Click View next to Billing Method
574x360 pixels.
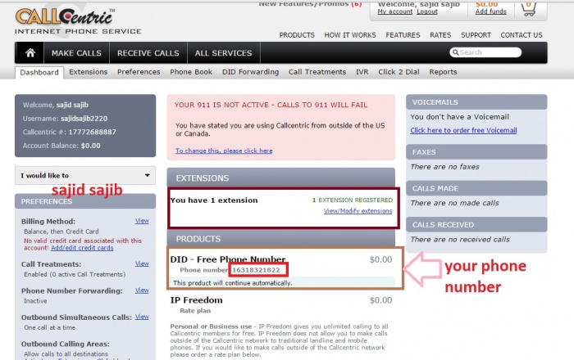coord(142,221)
